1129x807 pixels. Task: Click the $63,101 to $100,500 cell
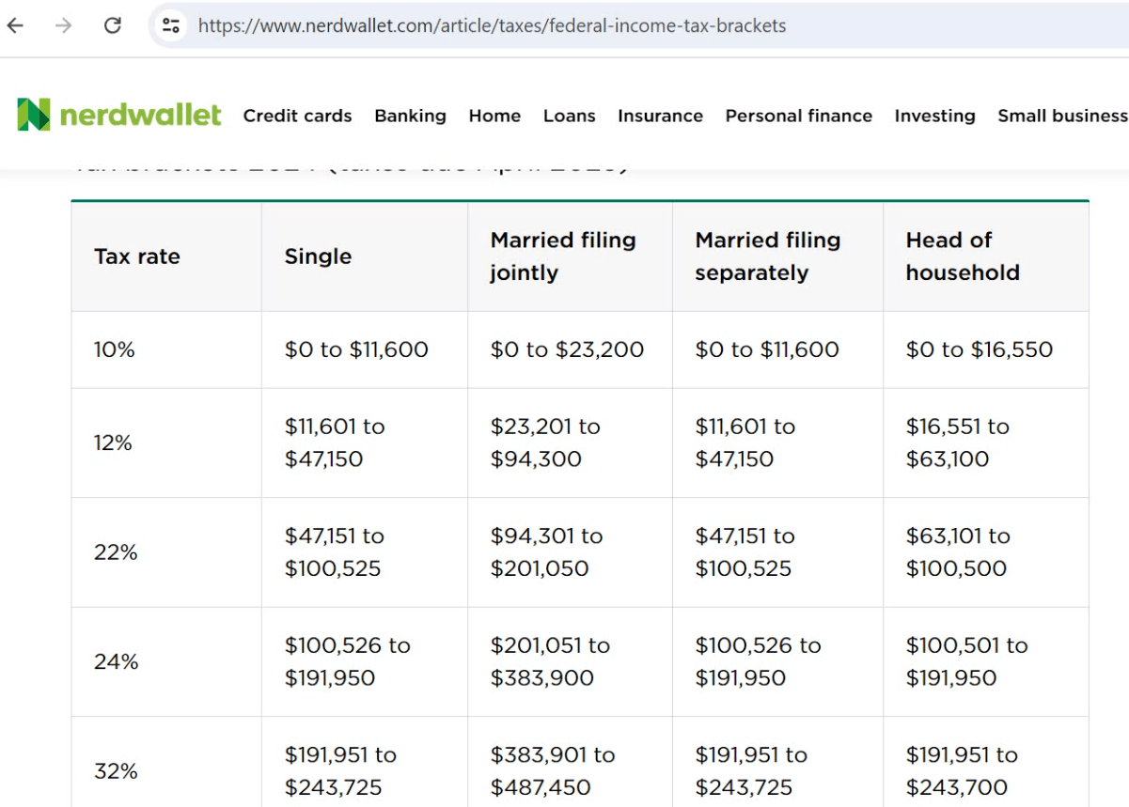pos(986,552)
